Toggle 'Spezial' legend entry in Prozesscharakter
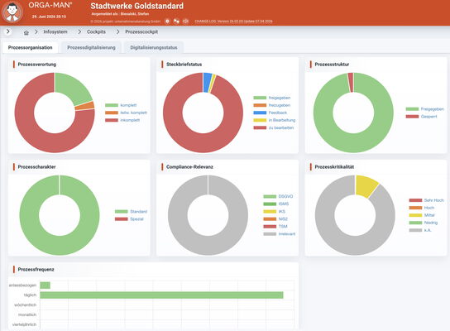Screen dimensions: 450x331 129,219
